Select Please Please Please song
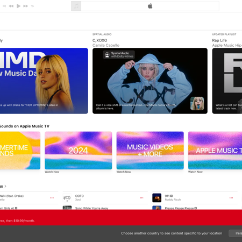 click(179, 208)
